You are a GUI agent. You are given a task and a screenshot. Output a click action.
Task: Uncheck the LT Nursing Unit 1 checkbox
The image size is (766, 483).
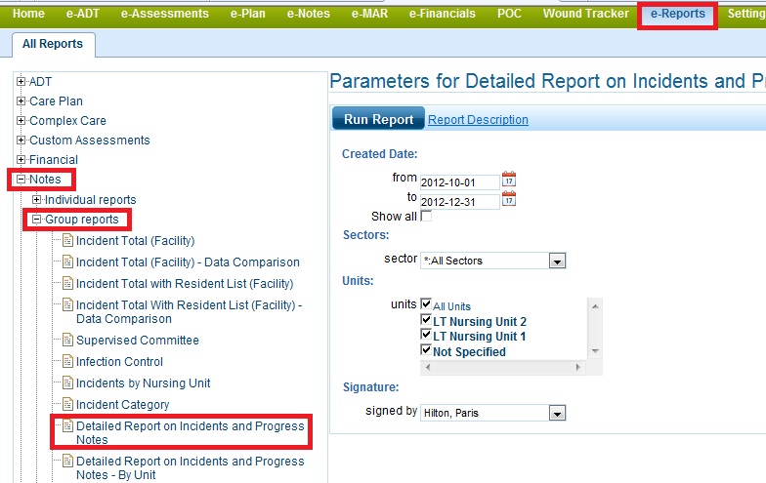tap(426, 335)
